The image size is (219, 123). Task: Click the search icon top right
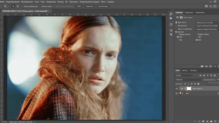coord(211,6)
